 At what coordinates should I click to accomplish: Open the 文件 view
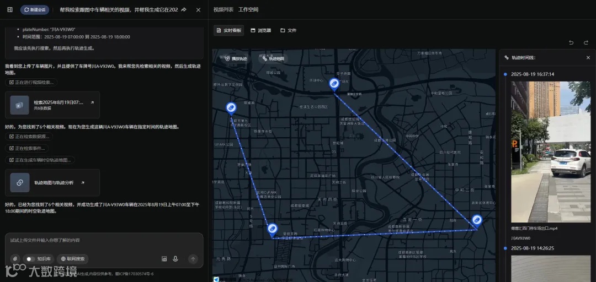[289, 30]
